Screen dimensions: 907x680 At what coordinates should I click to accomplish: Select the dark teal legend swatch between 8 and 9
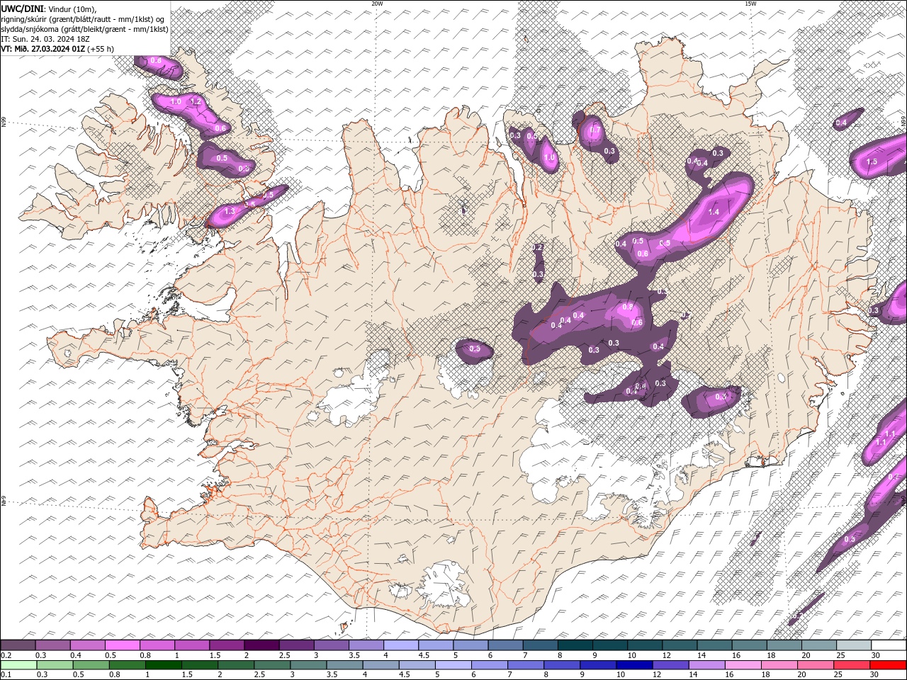pyautogui.click(x=575, y=645)
